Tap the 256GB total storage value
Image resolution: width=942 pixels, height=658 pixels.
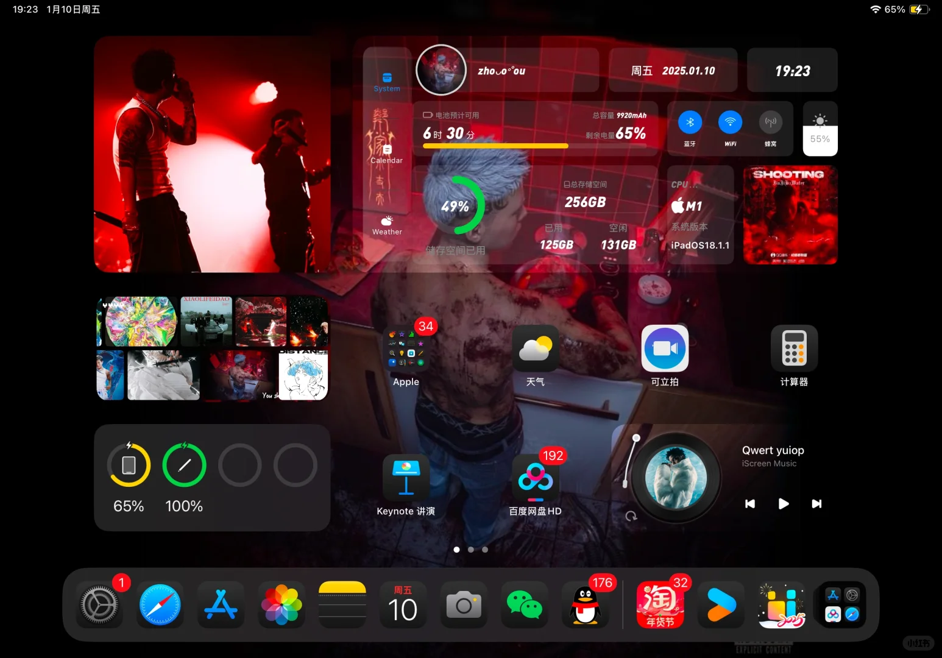(x=586, y=202)
